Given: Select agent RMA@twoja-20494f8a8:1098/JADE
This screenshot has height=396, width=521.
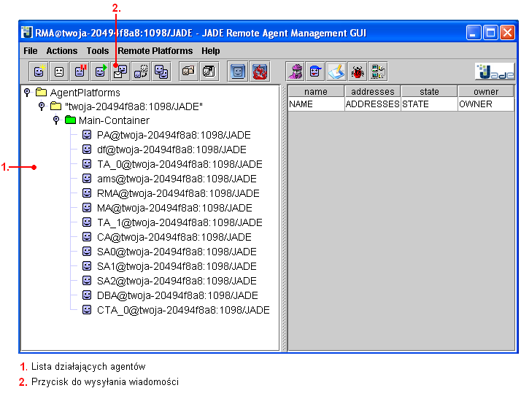Looking at the screenshot, I should coord(171,193).
